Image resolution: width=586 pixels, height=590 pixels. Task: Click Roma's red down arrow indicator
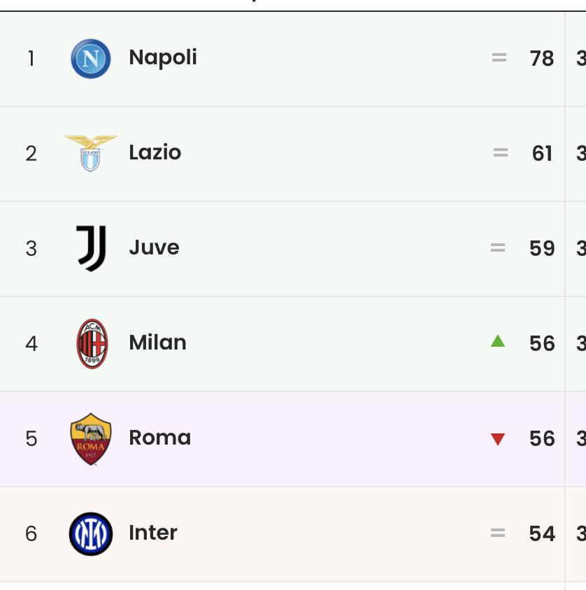pos(498,440)
